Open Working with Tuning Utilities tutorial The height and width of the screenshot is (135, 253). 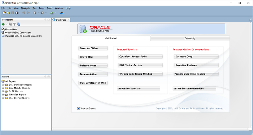click(140, 74)
